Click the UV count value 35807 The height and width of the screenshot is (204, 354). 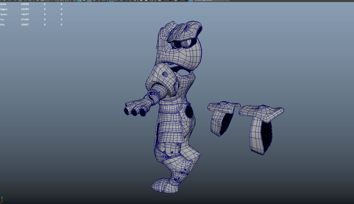(25, 25)
